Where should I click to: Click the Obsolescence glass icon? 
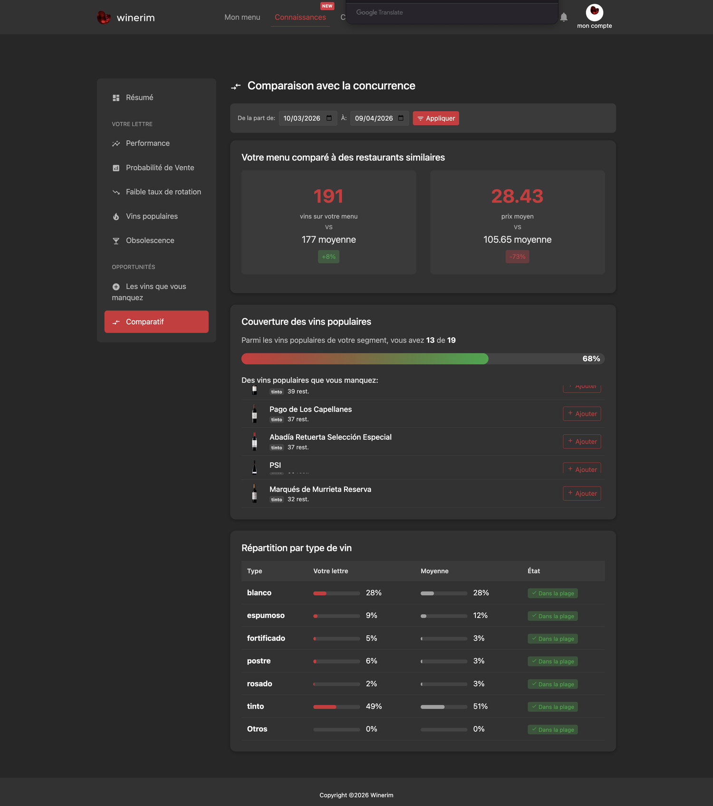coord(116,241)
